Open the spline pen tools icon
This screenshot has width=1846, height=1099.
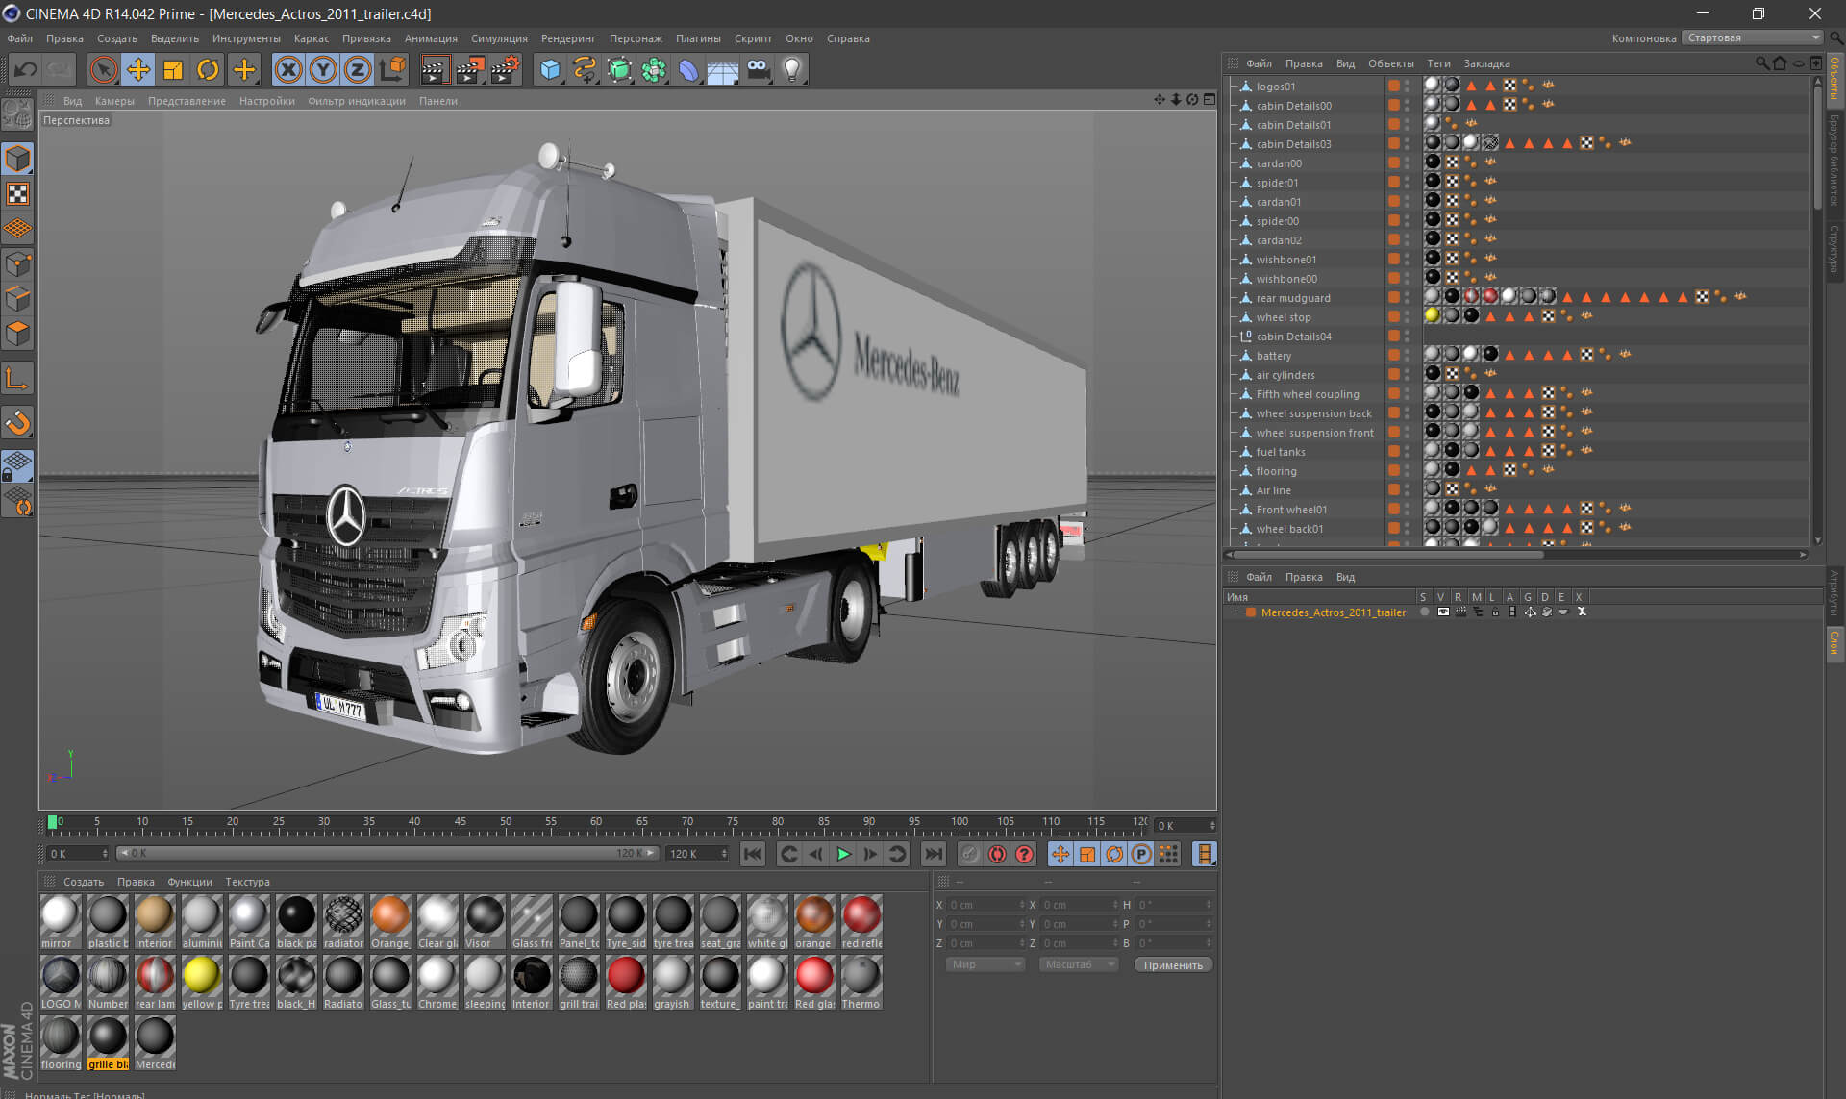(x=585, y=69)
